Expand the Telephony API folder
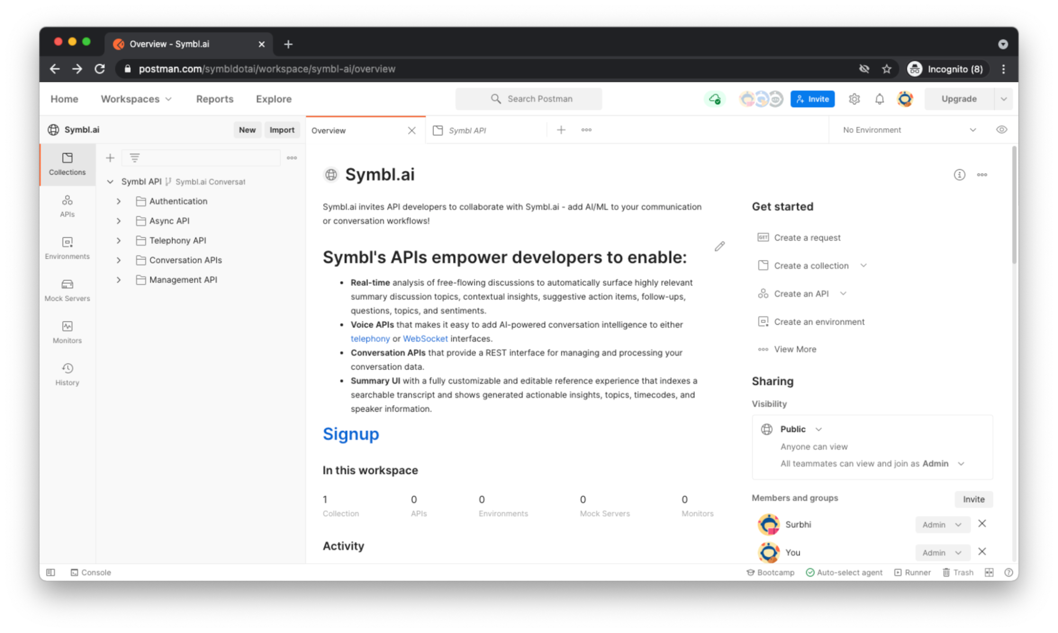This screenshot has height=633, width=1058. (119, 240)
